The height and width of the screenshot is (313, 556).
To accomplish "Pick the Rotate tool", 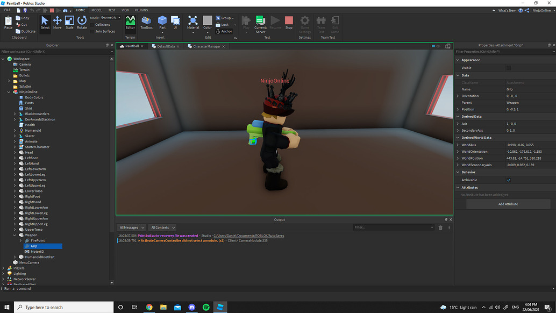I will coord(82,23).
